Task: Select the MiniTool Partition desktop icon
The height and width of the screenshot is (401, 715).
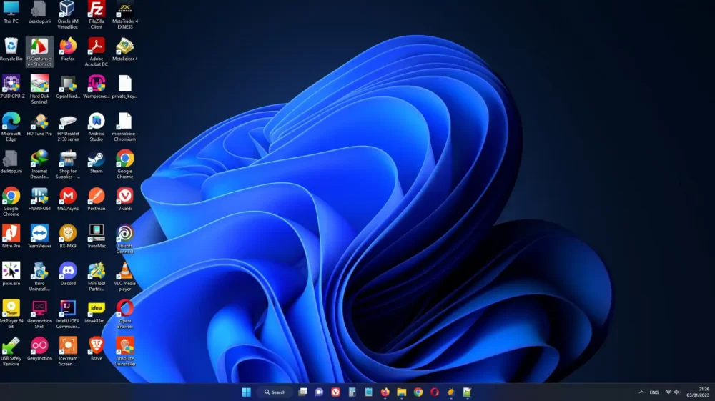Action: tap(97, 277)
